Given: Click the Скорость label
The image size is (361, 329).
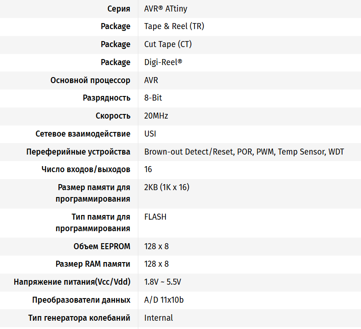Looking at the screenshot, I should click(x=113, y=116).
